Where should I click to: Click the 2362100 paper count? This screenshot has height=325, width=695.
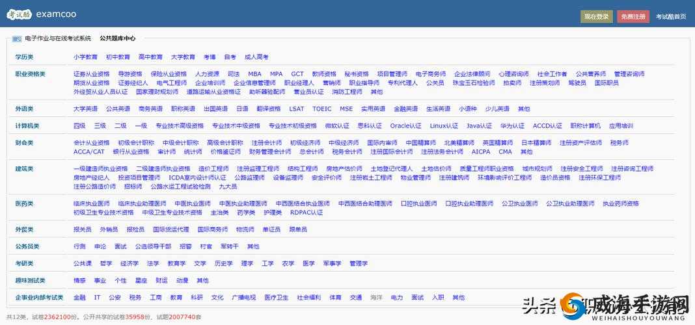tap(59, 317)
